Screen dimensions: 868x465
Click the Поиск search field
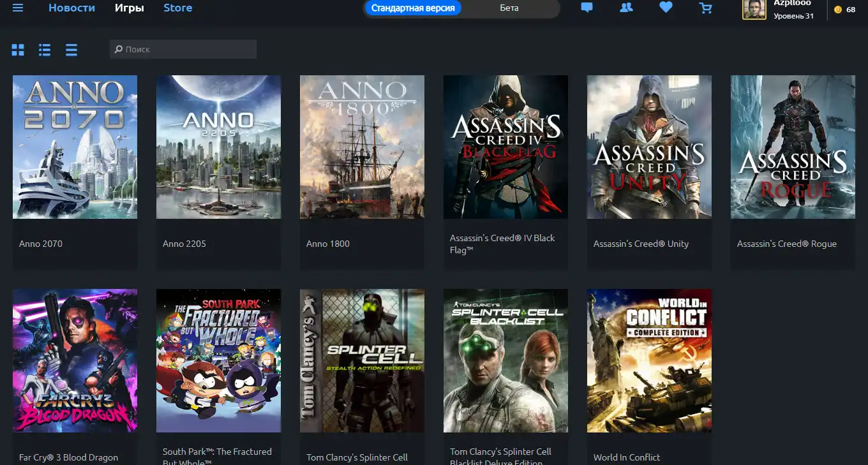coord(183,49)
